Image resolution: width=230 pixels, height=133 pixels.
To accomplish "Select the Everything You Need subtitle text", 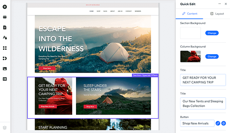I will [52, 57].
